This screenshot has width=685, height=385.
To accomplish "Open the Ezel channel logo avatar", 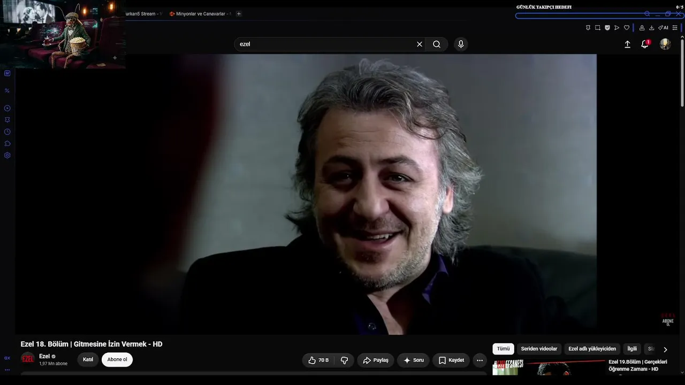I will tap(27, 359).
